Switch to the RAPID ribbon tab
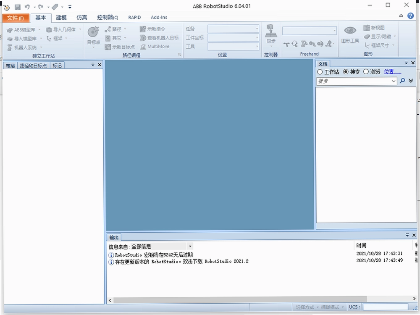Viewport: 420px width, 315px height. pos(134,17)
